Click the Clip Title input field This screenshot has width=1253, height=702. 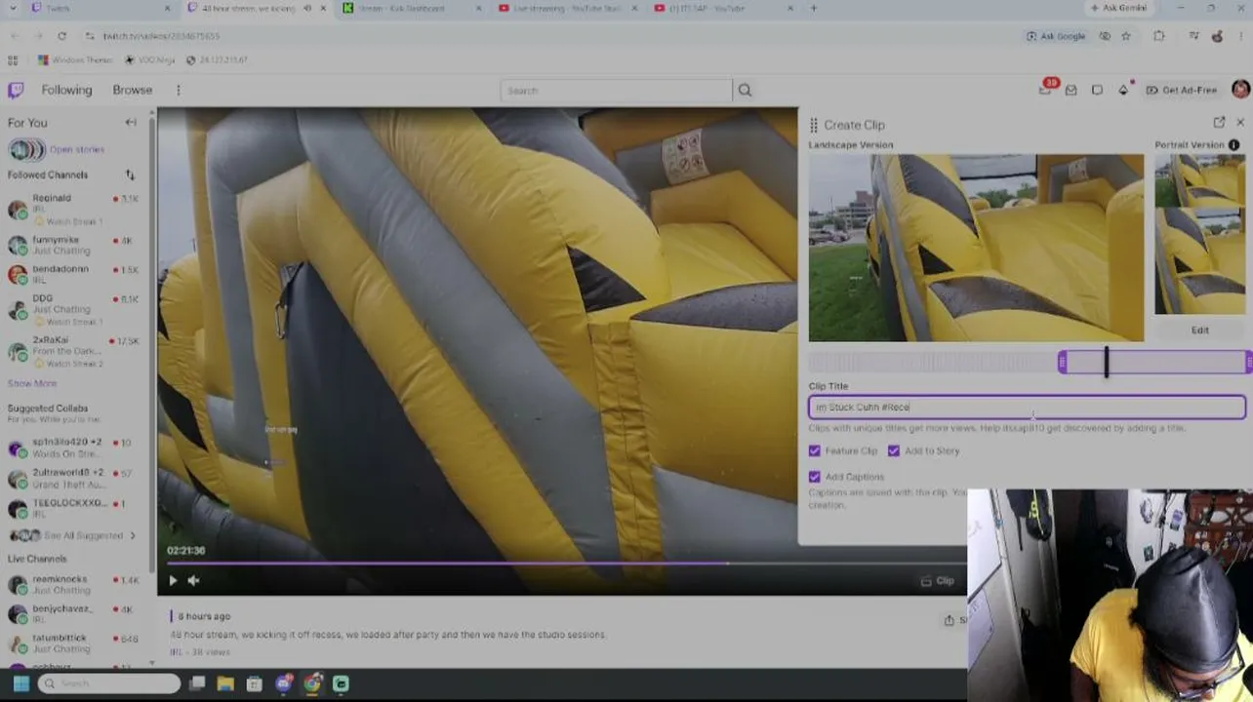pyautogui.click(x=1027, y=407)
